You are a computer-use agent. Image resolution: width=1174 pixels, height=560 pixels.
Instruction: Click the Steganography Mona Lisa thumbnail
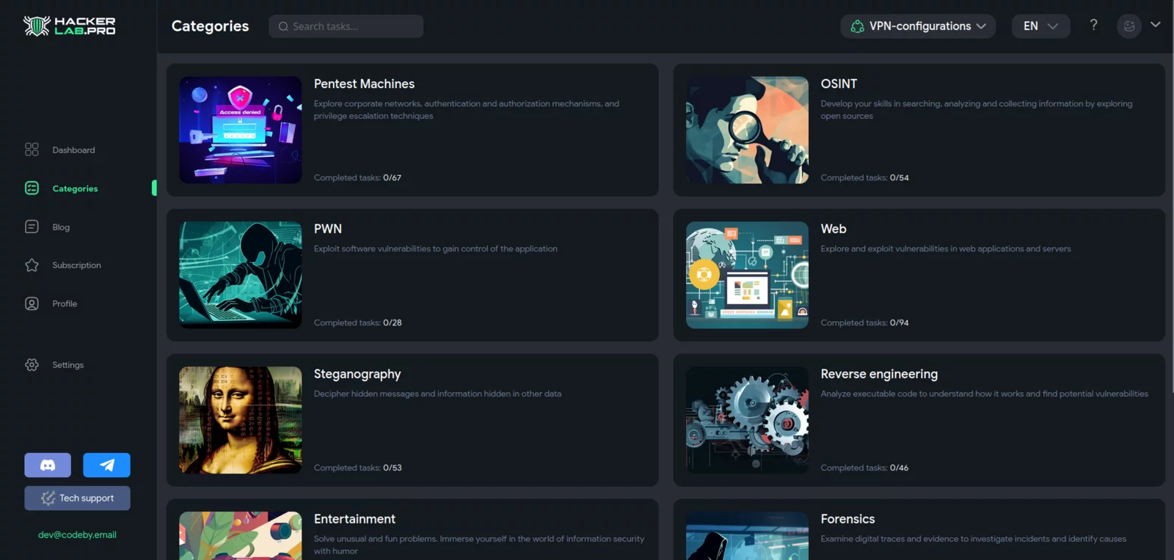tap(241, 420)
